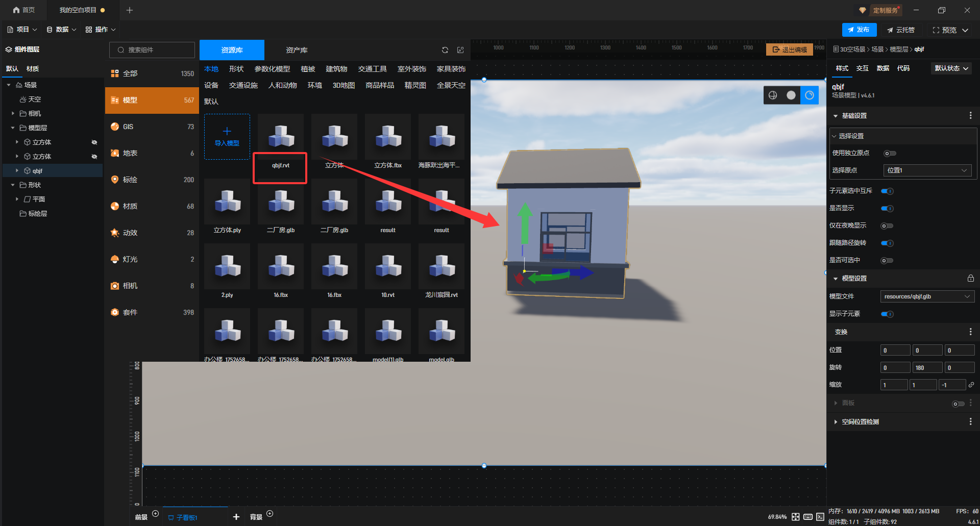The height and width of the screenshot is (526, 980).
Task: Disable 子元素选中互斥 switch
Action: [887, 191]
